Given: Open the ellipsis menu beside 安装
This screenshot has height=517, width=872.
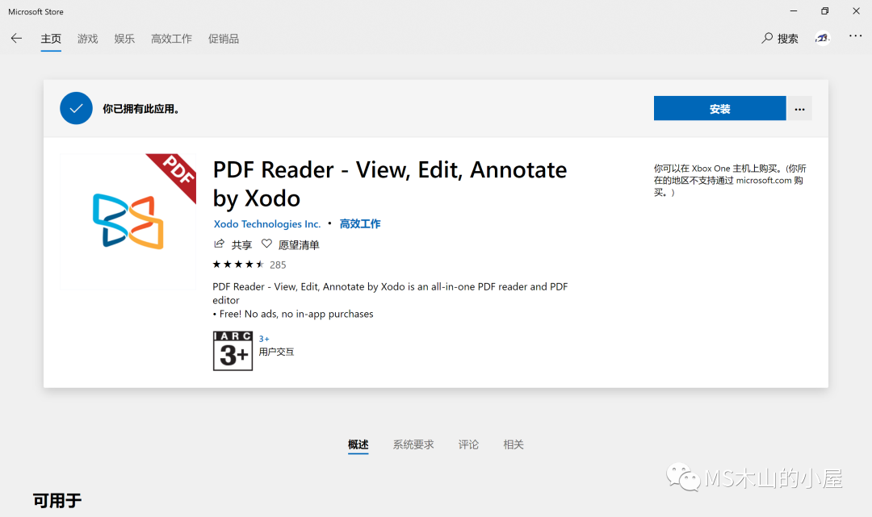Looking at the screenshot, I should 799,108.
